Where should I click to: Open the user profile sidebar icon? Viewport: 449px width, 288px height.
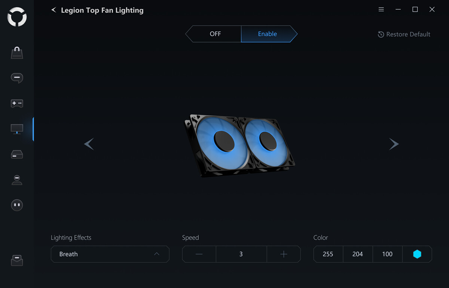coord(17,180)
